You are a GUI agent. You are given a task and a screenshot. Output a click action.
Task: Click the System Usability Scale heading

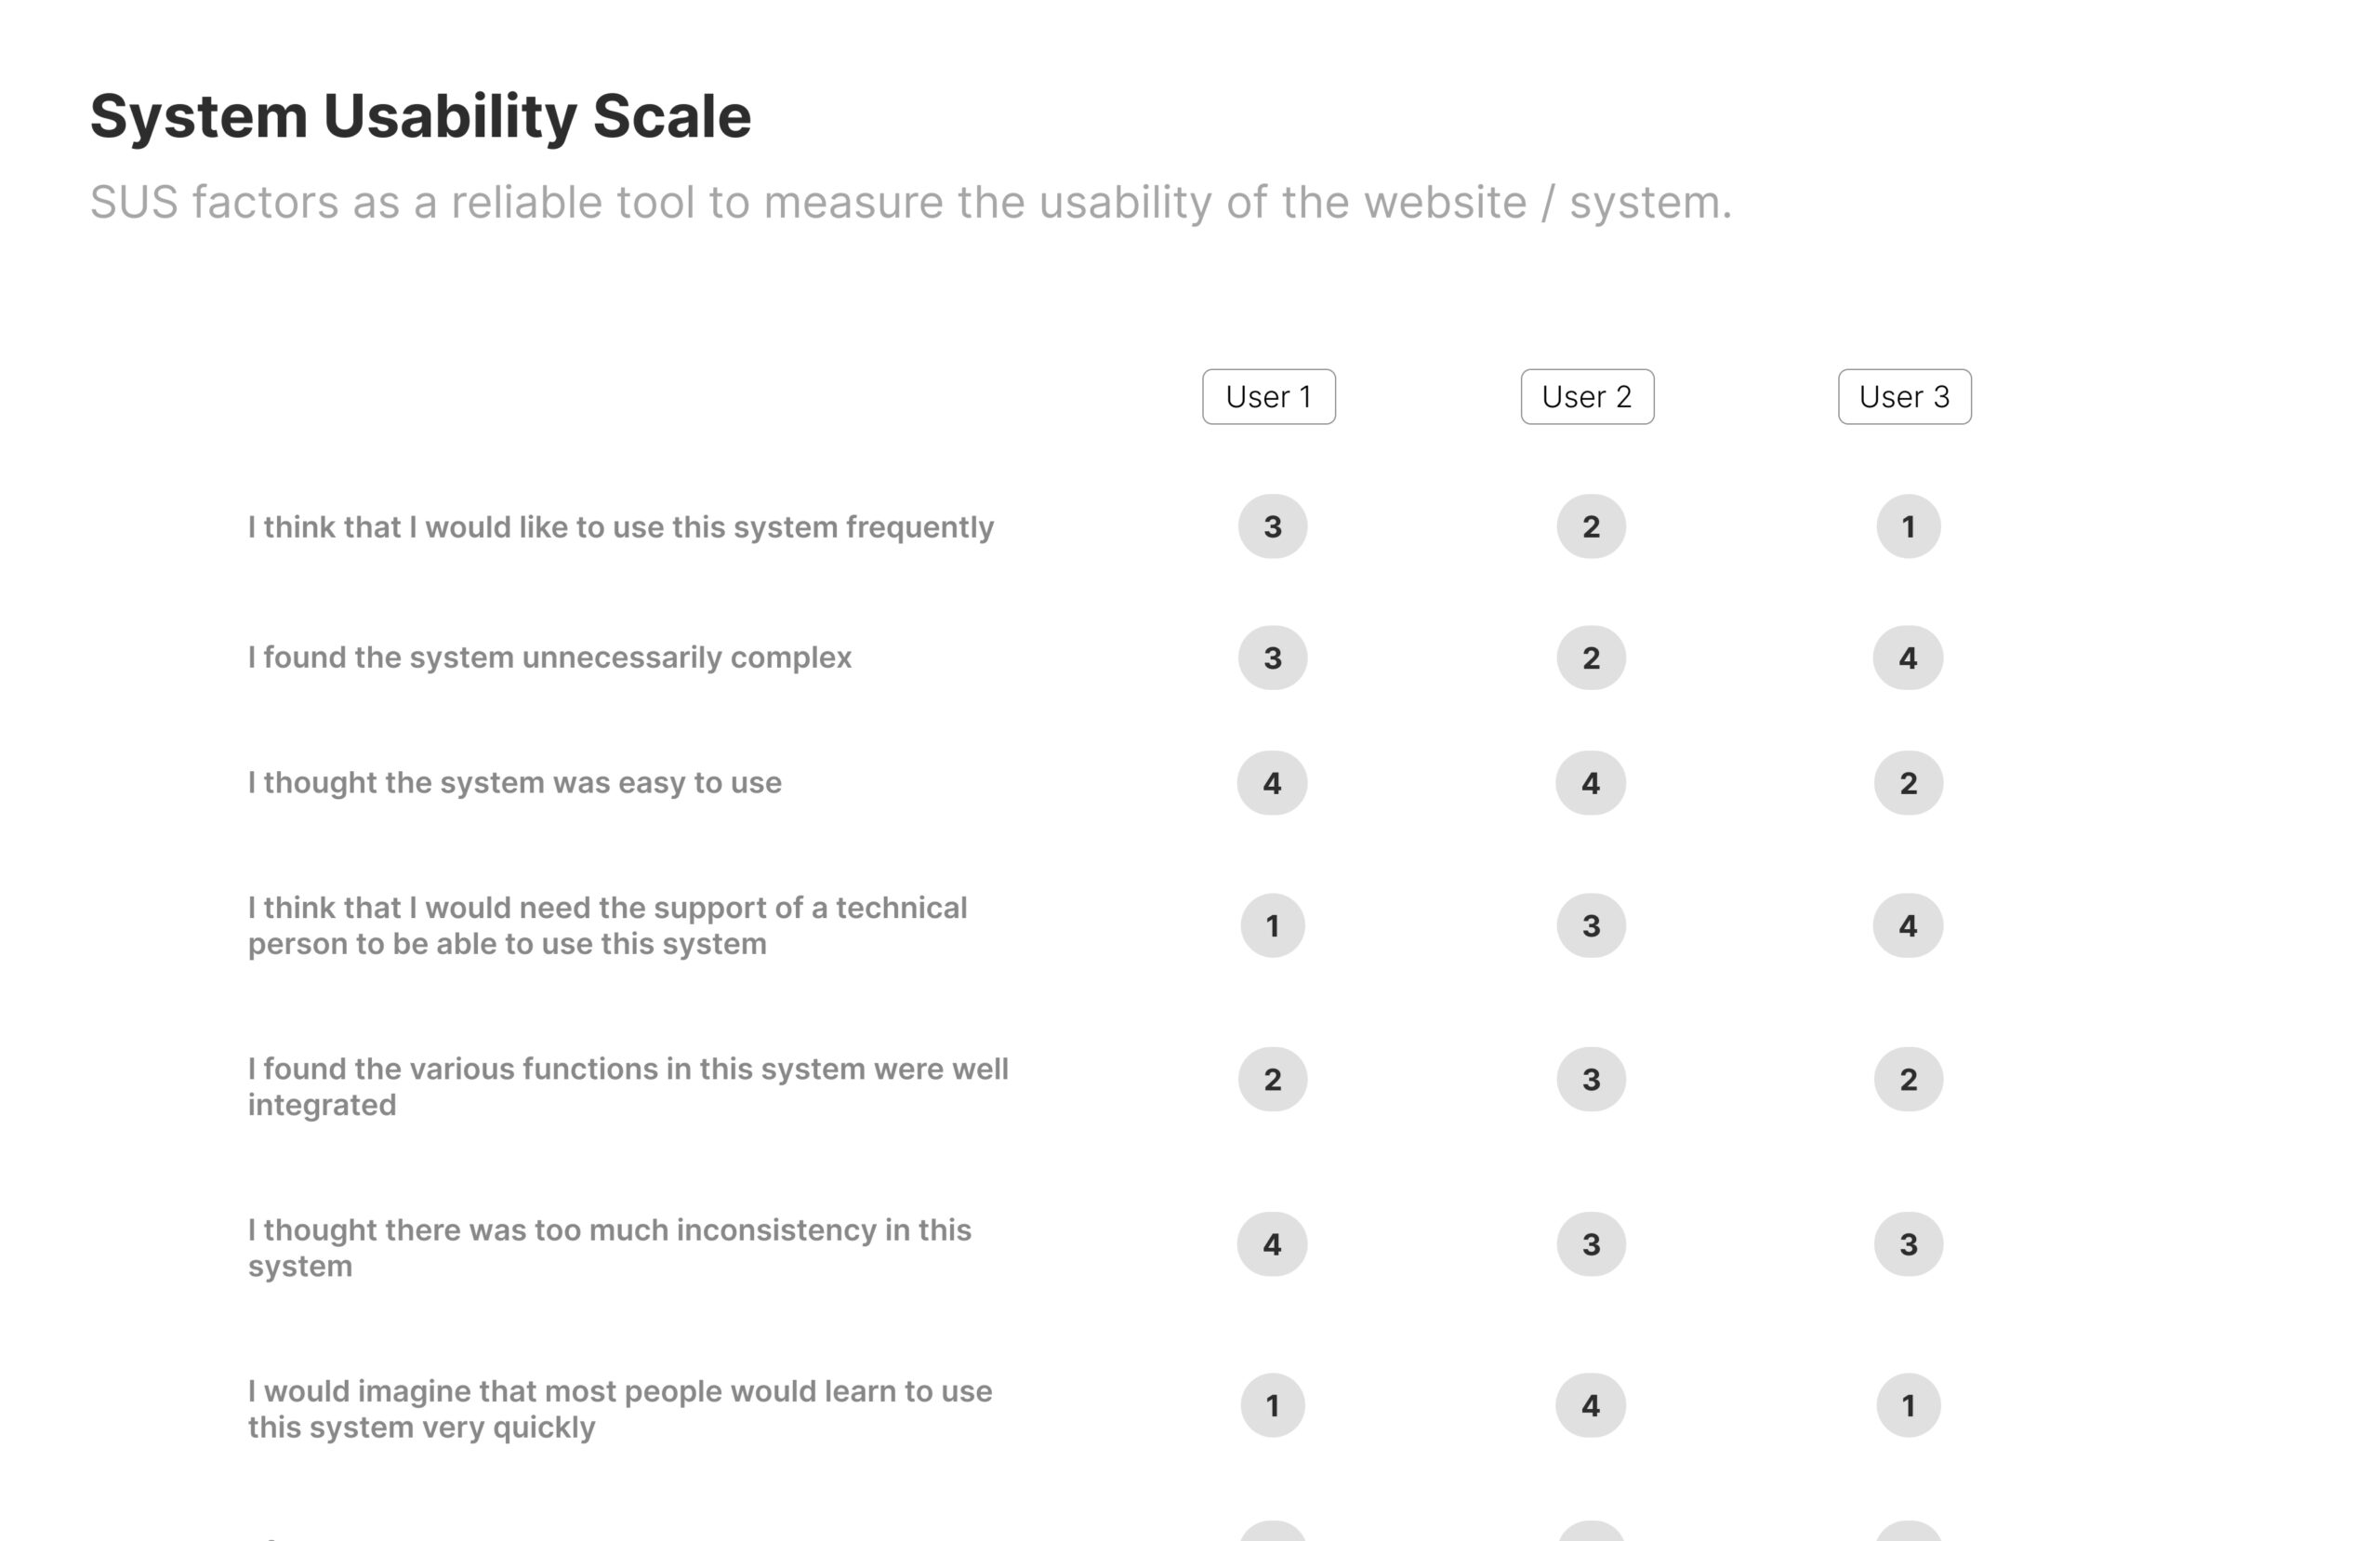tap(420, 116)
